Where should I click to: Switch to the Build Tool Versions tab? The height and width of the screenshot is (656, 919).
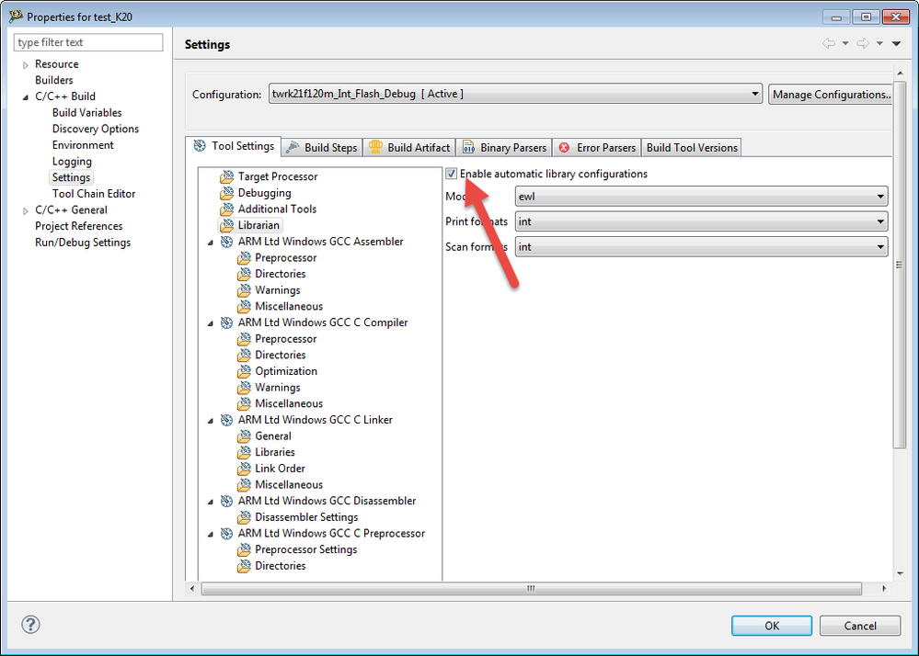click(x=692, y=148)
